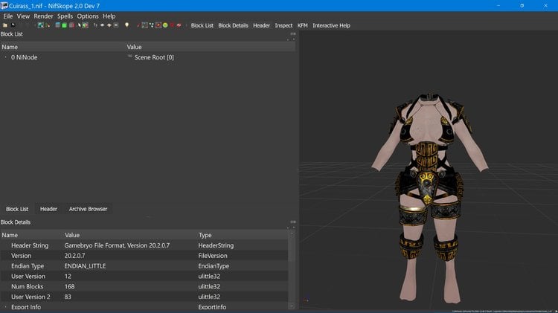Toggle Block Details panel visibility in toolbar
Viewport: 558px width, 313px height.
(x=233, y=25)
